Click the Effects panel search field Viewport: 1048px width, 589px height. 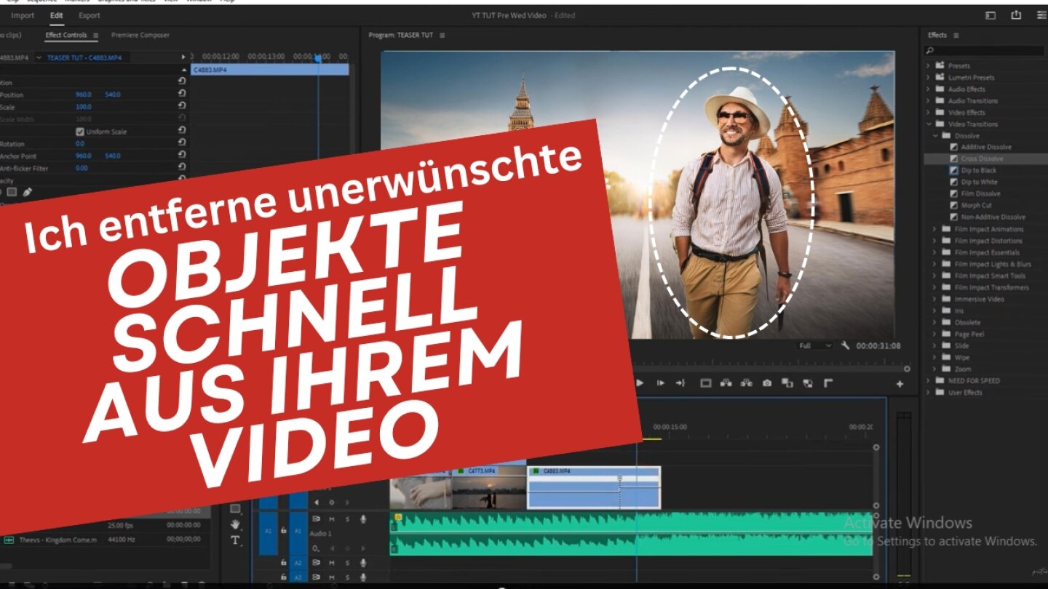pos(984,50)
